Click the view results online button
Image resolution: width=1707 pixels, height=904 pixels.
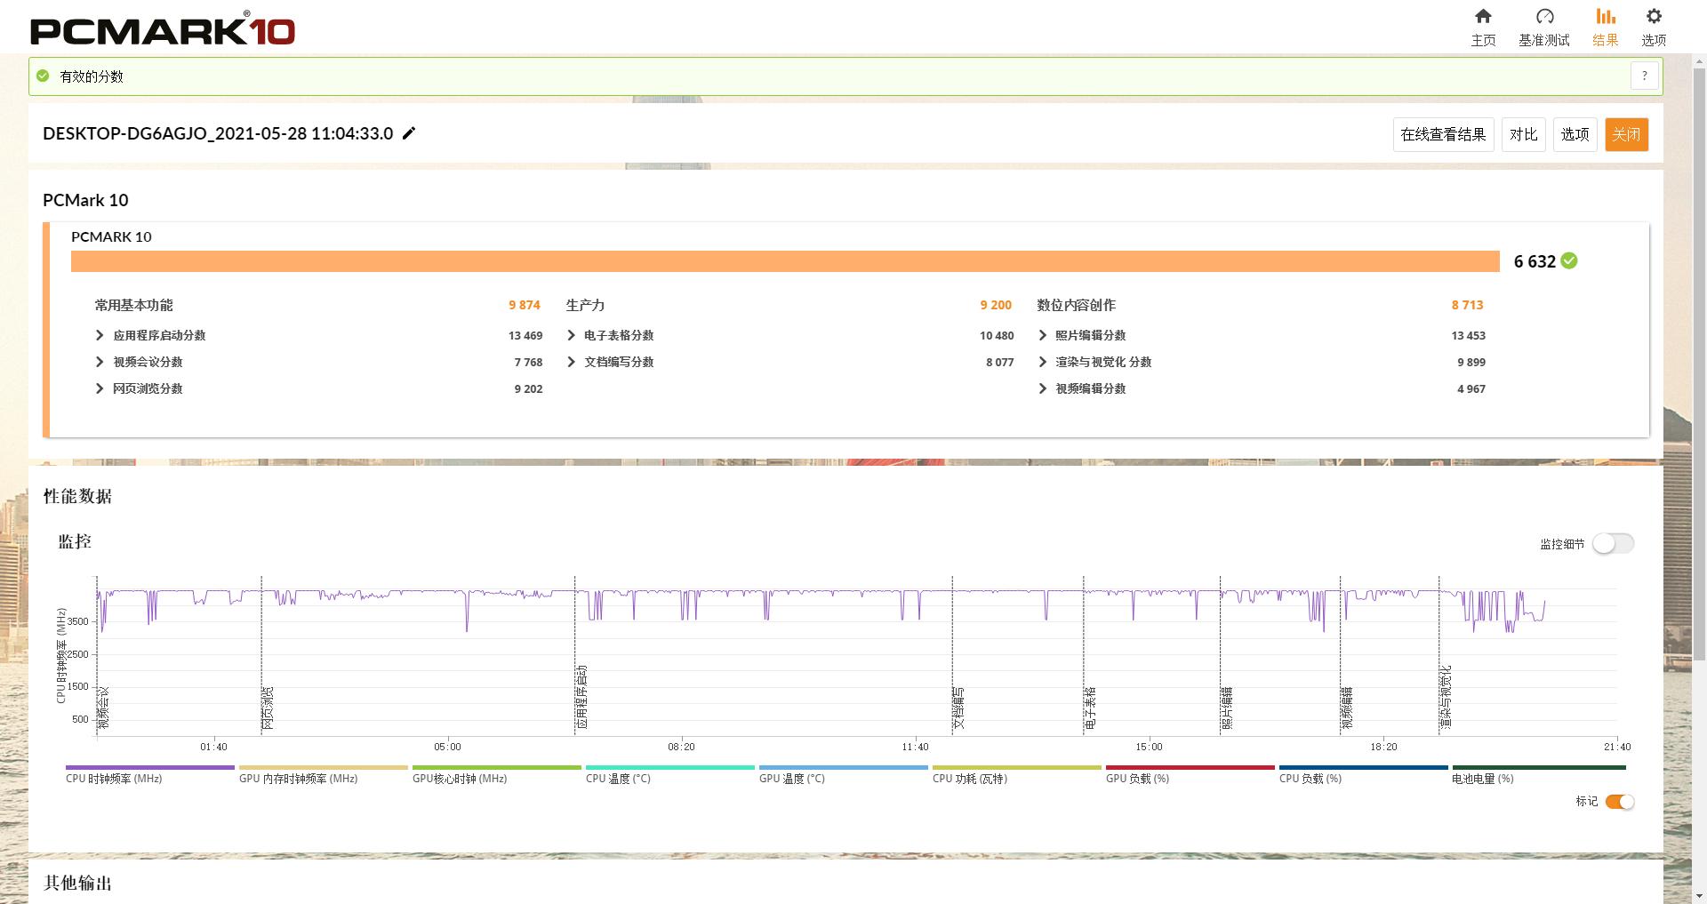(x=1443, y=134)
